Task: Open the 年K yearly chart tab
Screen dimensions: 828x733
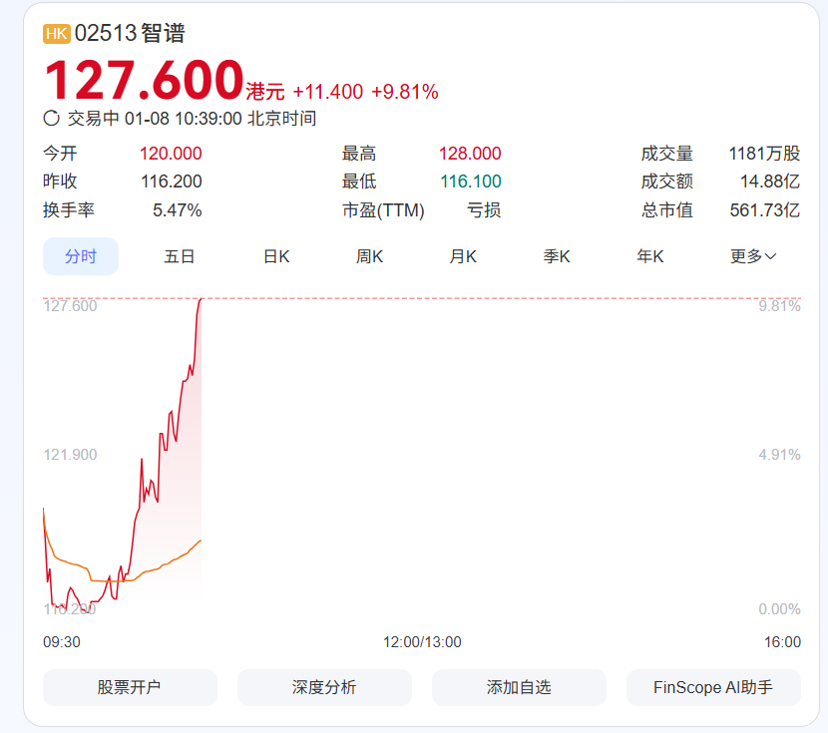Action: 650,256
